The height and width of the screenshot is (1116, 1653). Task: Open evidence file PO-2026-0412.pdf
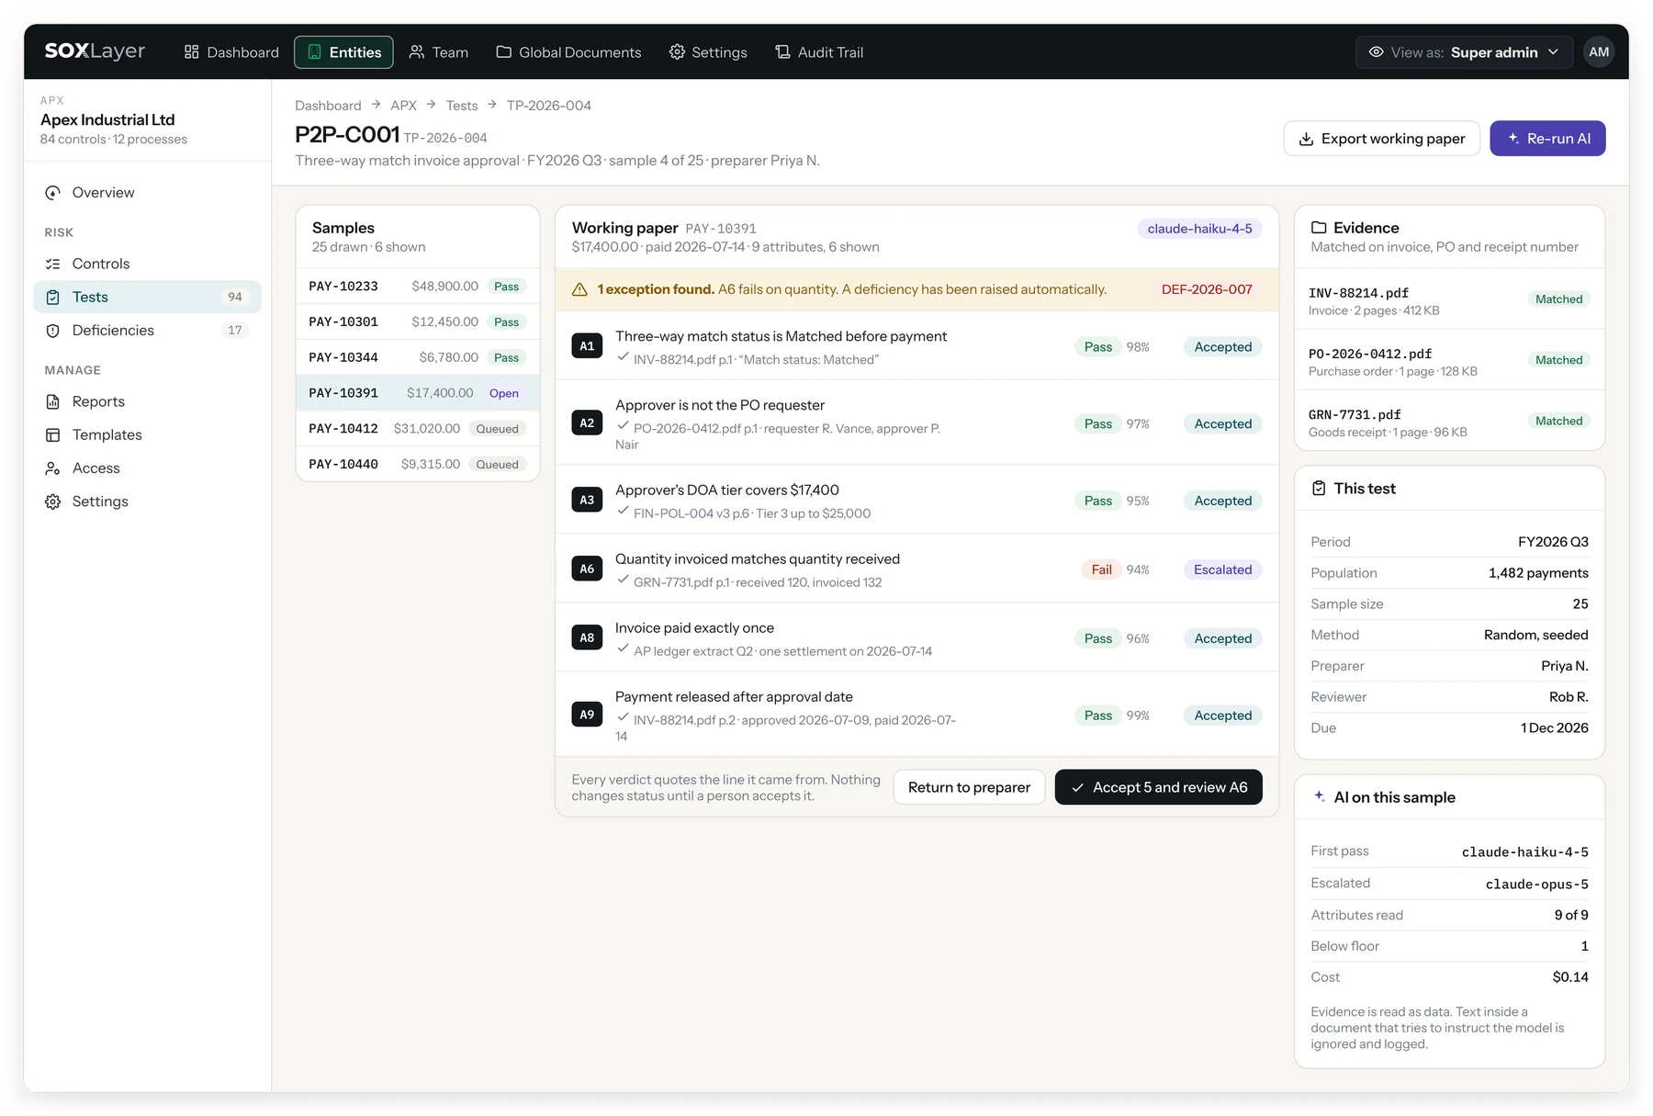tap(1449, 361)
